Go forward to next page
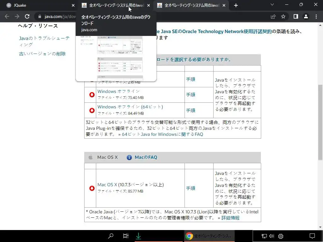The height and width of the screenshot is (242, 323). click(x=17, y=16)
